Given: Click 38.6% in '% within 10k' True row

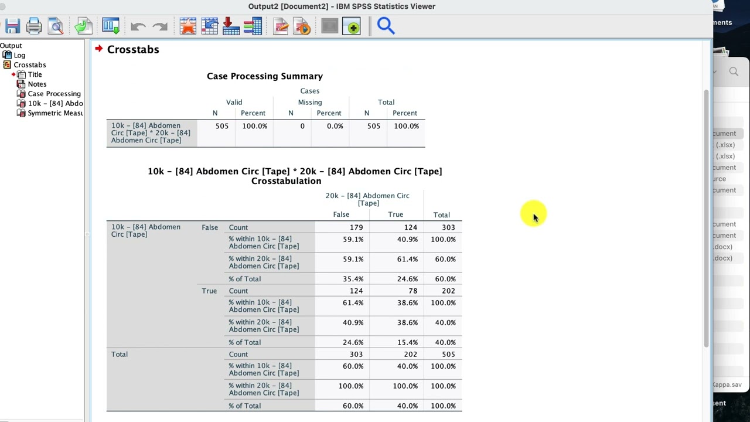Looking at the screenshot, I should click(x=407, y=302).
